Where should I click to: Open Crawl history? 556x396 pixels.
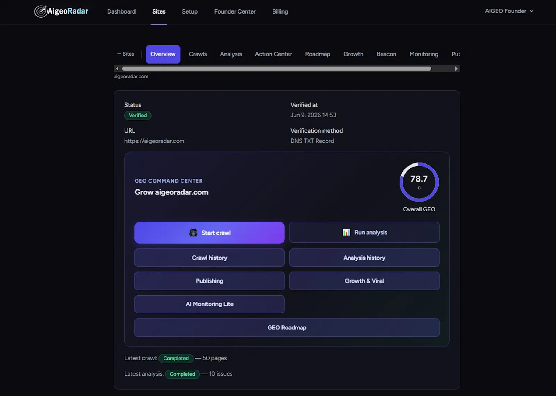click(209, 258)
